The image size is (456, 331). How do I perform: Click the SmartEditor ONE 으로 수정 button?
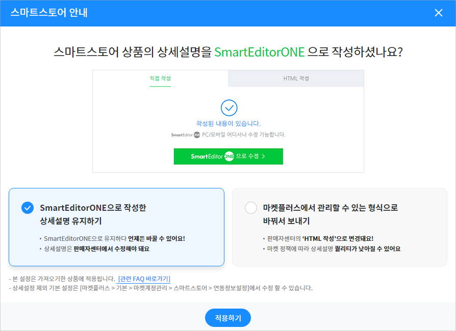[229, 156]
